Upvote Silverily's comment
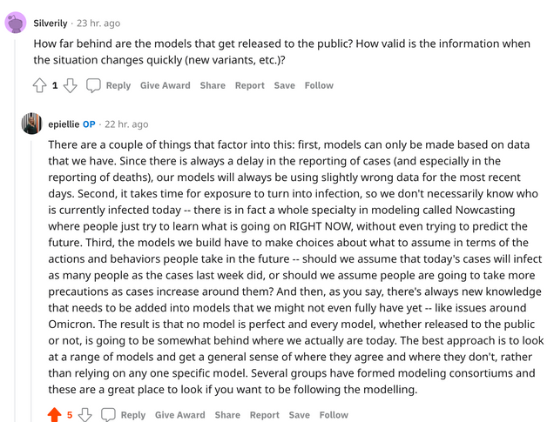554x422 pixels. coord(39,85)
